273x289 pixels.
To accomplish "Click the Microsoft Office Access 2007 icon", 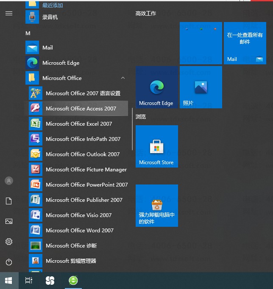I will coord(35,108).
